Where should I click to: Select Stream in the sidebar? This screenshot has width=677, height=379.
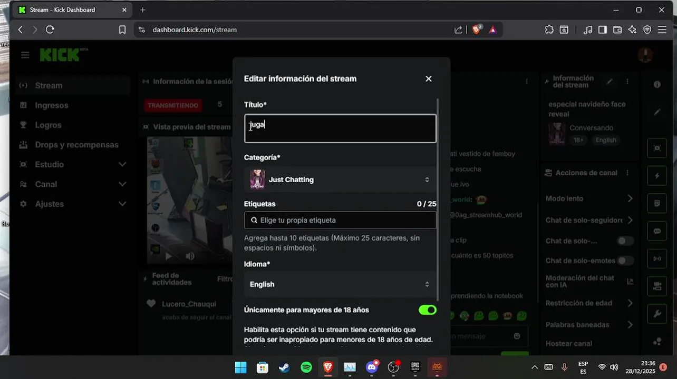click(x=73, y=85)
